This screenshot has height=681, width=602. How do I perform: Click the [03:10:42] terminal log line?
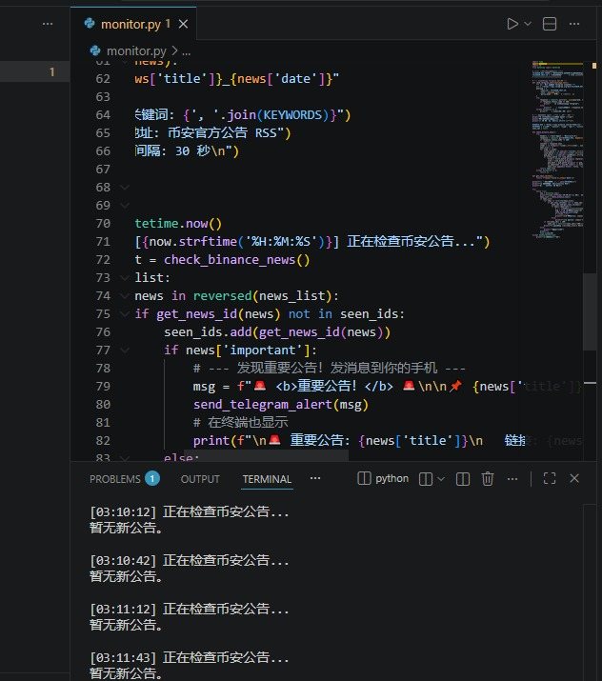pos(190,561)
